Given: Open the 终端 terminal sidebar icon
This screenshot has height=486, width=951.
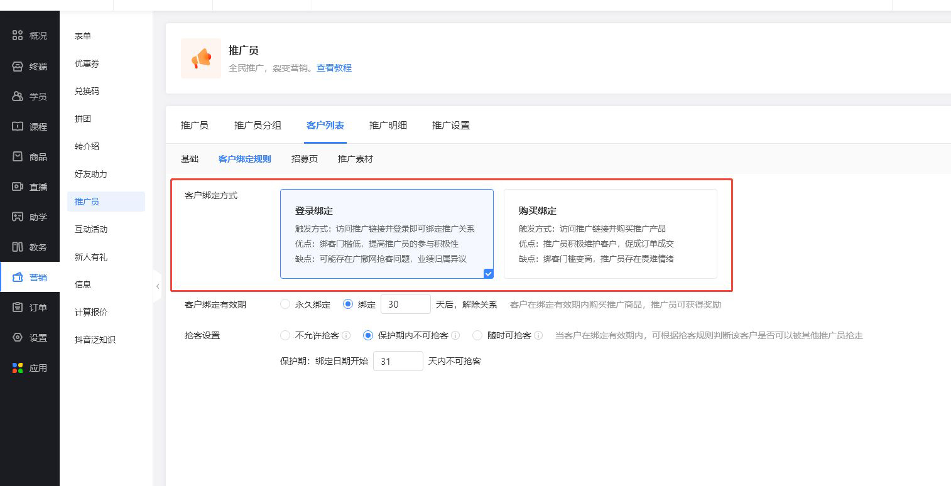Looking at the screenshot, I should [x=18, y=66].
